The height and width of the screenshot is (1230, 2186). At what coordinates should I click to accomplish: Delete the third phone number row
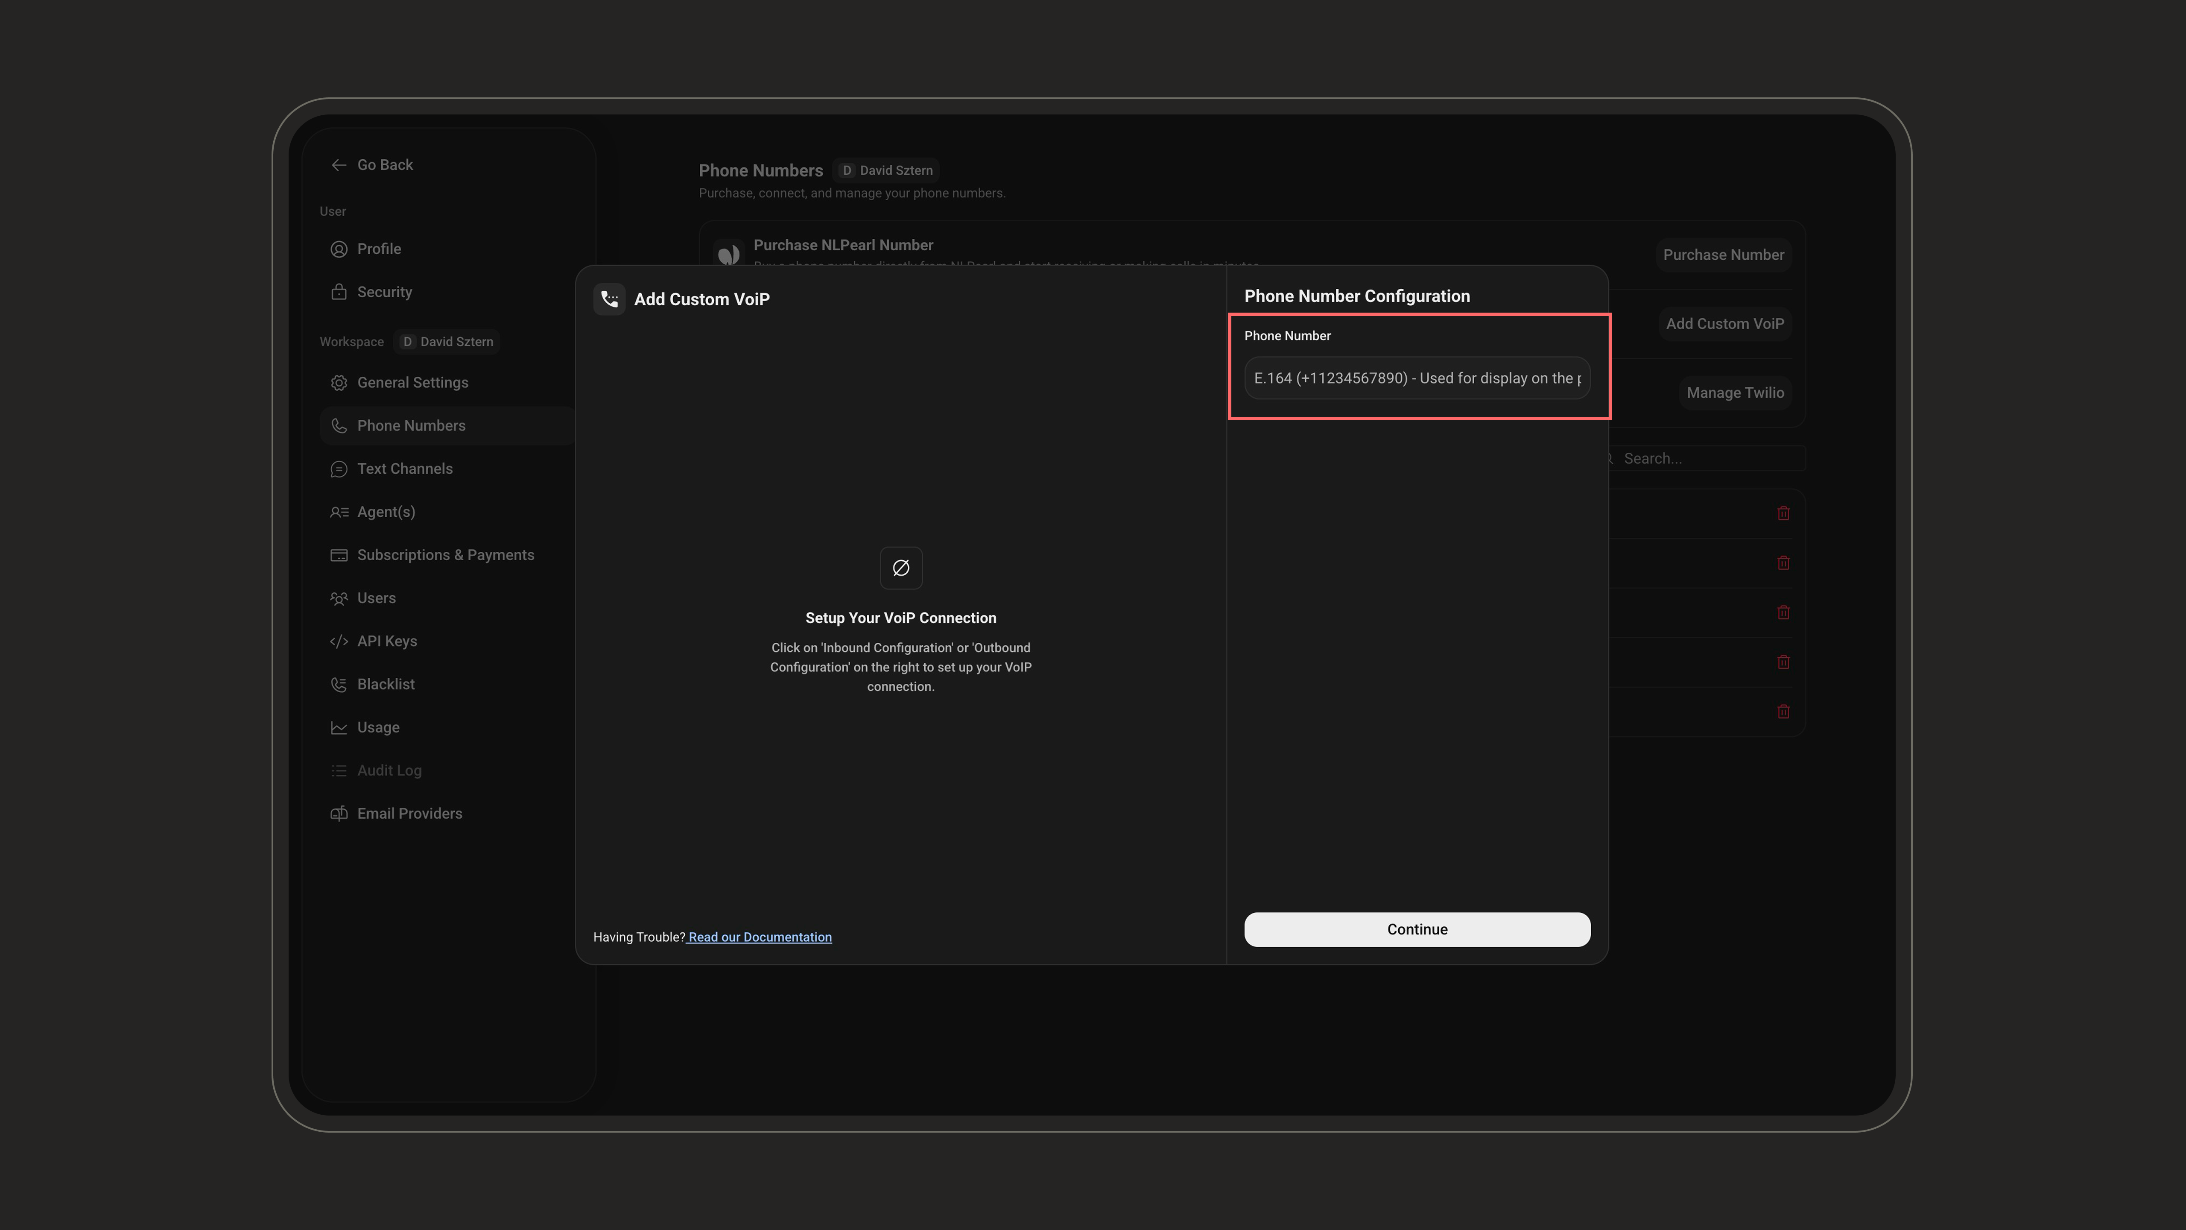[1783, 612]
